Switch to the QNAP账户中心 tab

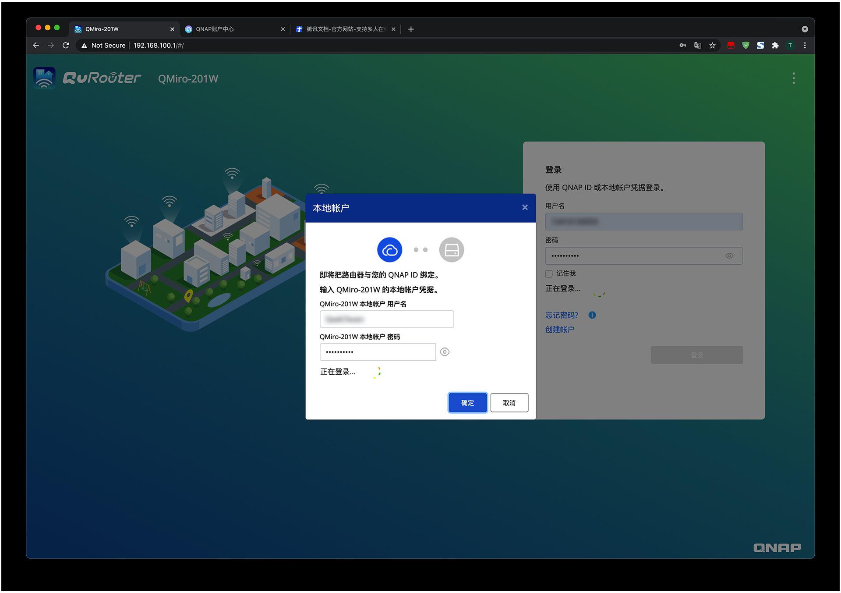point(234,29)
